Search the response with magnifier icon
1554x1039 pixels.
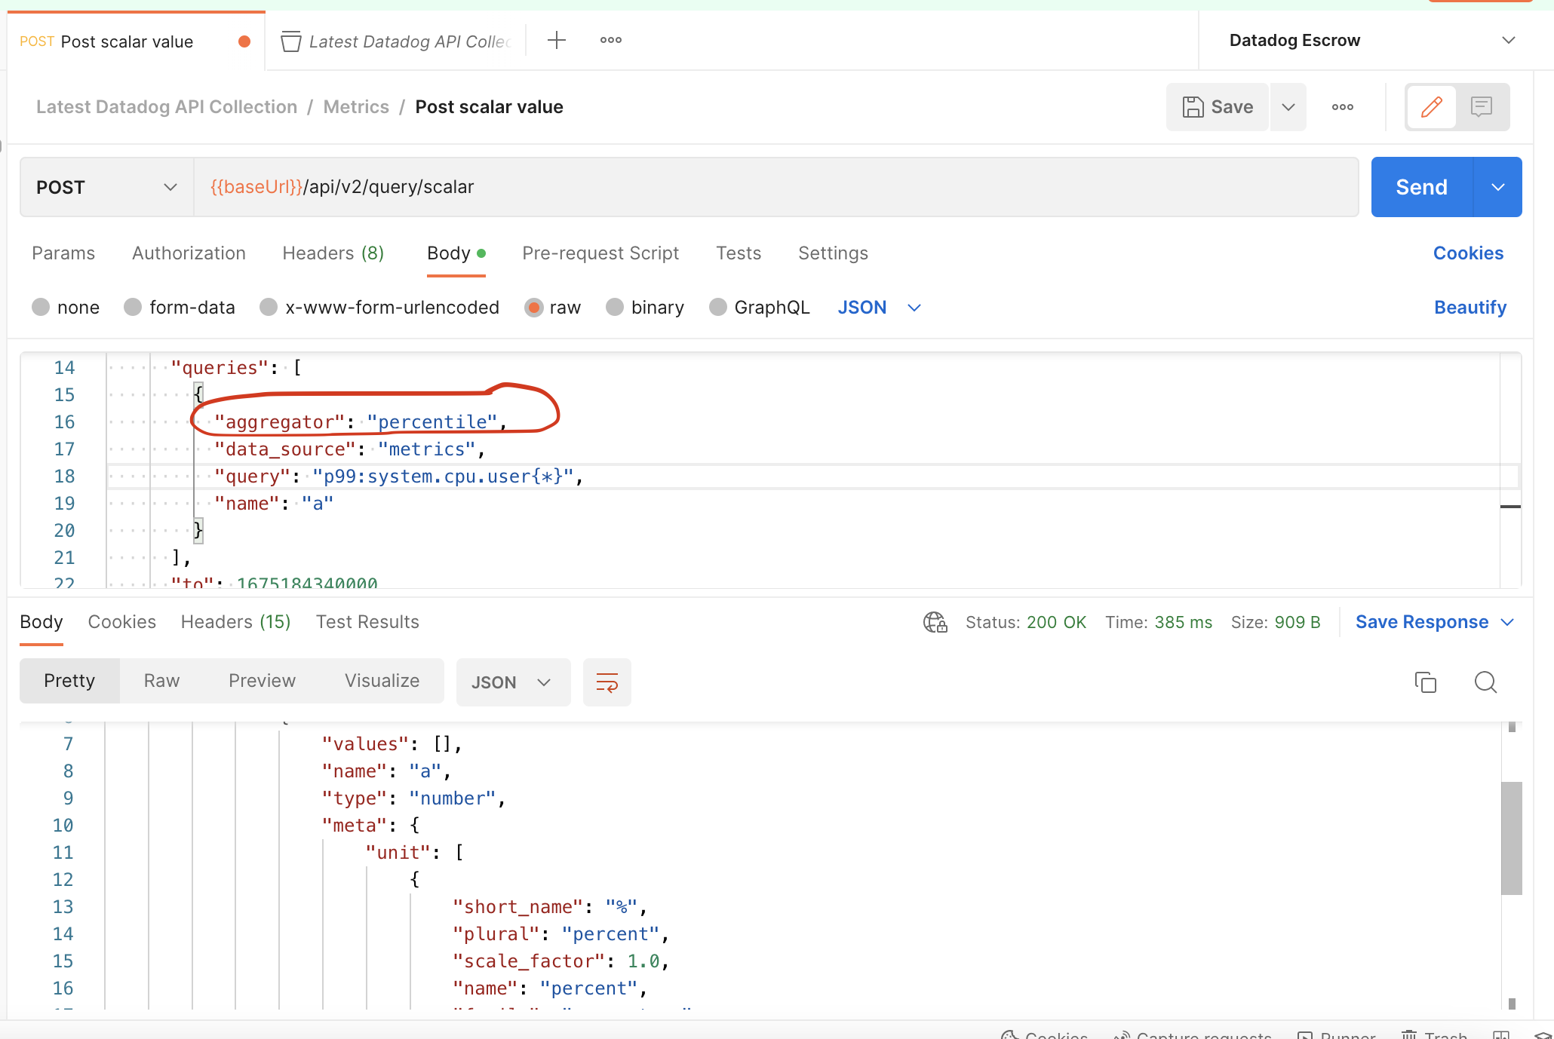(1485, 682)
